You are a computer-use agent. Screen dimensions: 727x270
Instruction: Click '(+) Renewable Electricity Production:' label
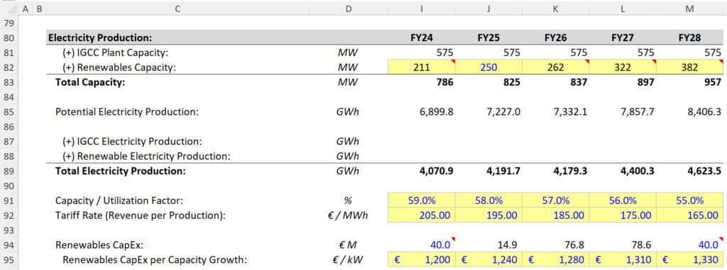[146, 157]
